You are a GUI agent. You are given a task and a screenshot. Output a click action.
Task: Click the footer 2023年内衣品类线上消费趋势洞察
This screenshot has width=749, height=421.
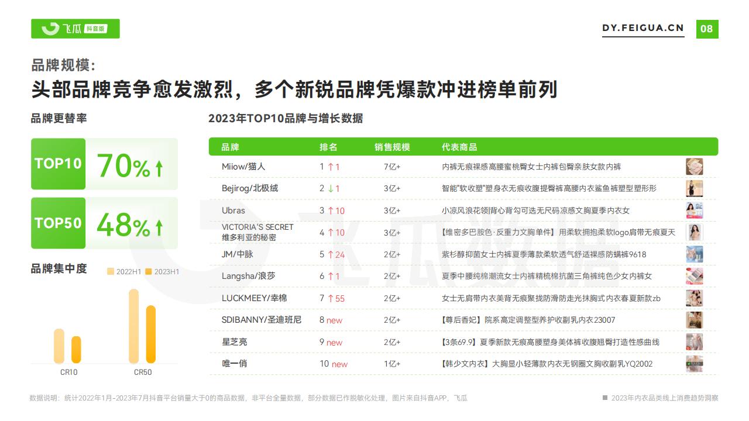[x=665, y=398]
